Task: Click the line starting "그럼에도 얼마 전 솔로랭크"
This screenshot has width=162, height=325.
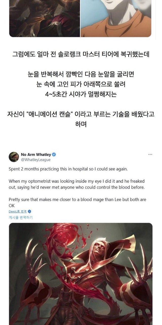Action: coord(81,54)
